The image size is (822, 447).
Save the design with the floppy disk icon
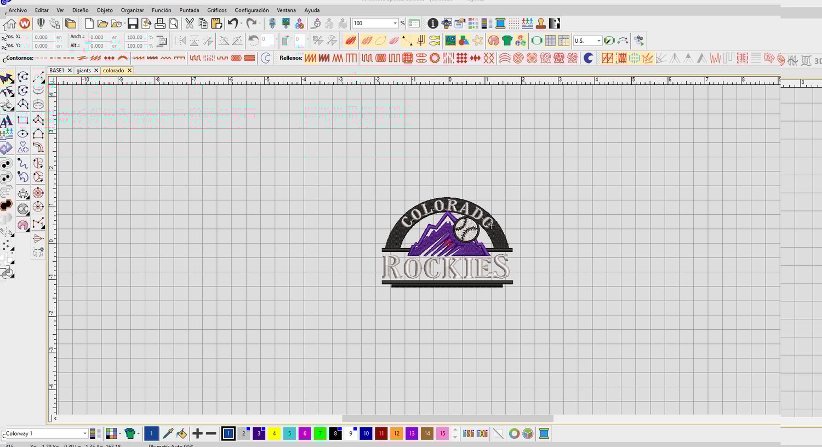point(133,24)
